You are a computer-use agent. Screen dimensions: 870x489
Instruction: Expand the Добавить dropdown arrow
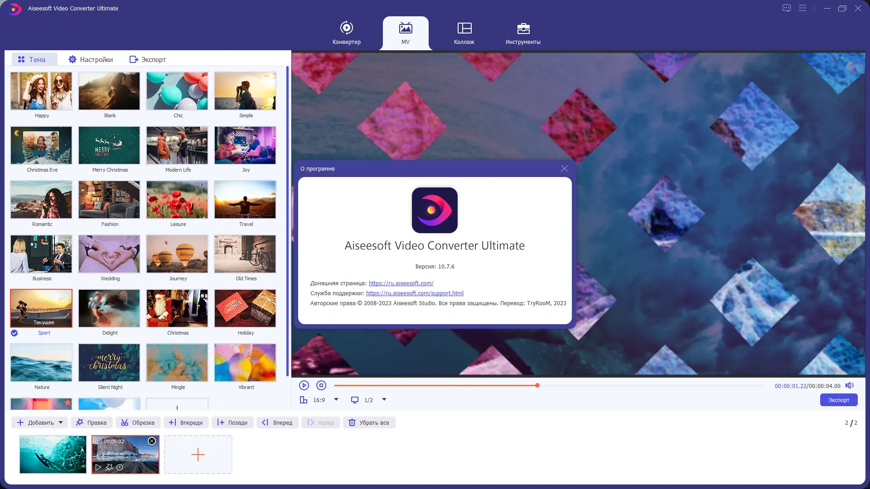[x=61, y=422]
